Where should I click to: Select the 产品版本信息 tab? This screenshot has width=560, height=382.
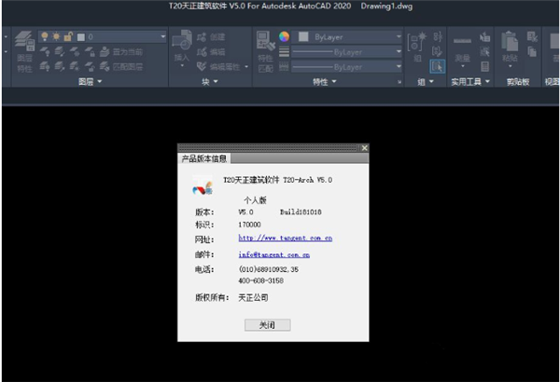pyautogui.click(x=203, y=158)
